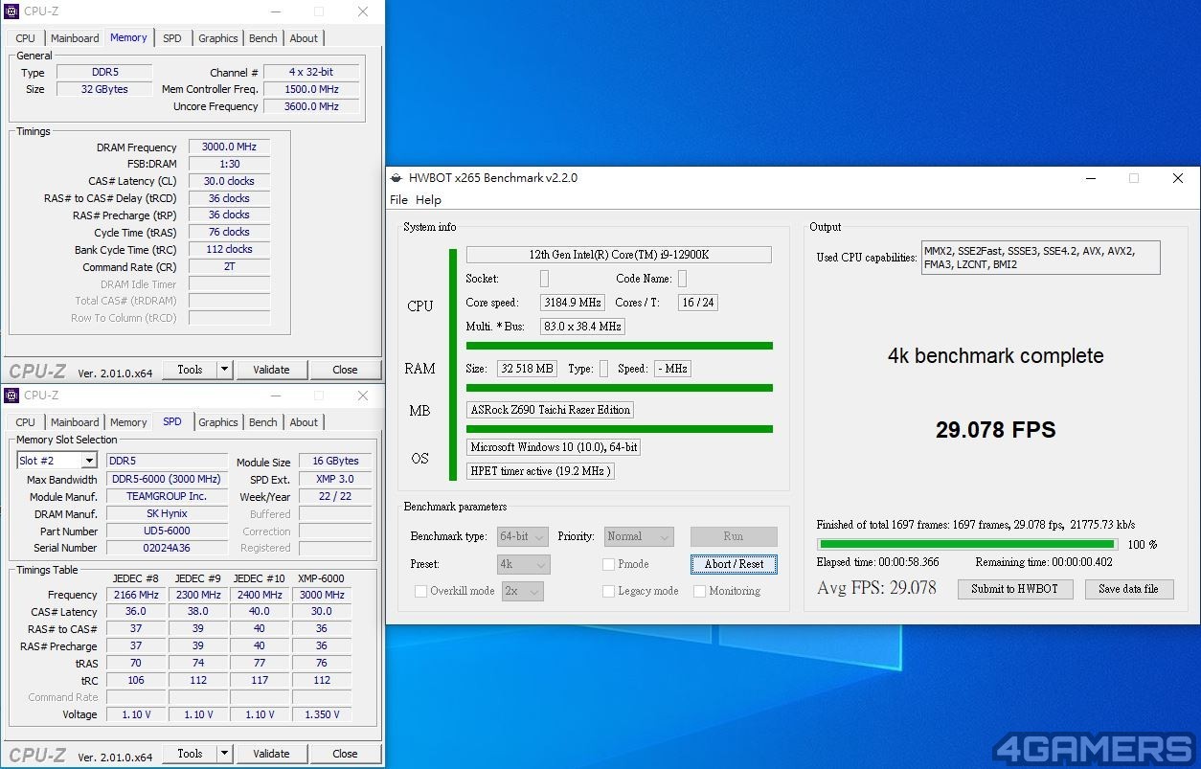
Task: Click the CPU-Z logo icon in the SPD window title bar
Action: click(11, 396)
